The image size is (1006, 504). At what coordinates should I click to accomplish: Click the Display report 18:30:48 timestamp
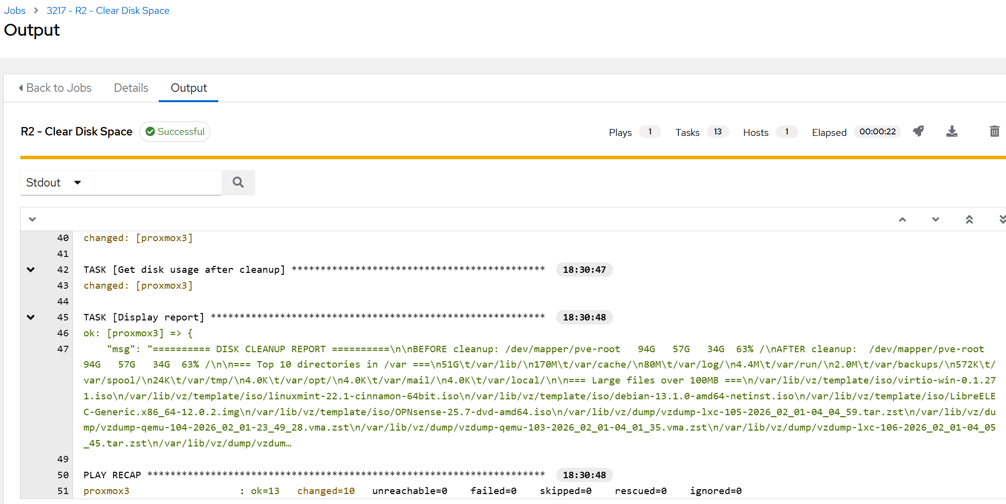coord(584,317)
